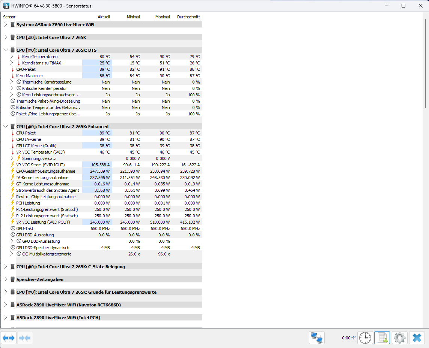This screenshot has height=348, width=429.
Task: Expand ASRock Z890 (Intel PCH) group
Action: [x=6, y=317]
